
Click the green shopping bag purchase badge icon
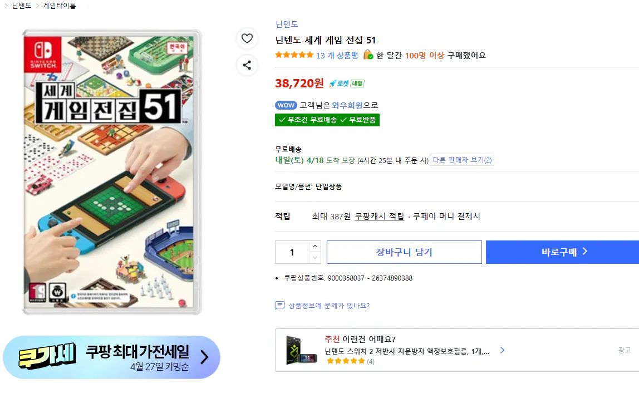coord(367,55)
